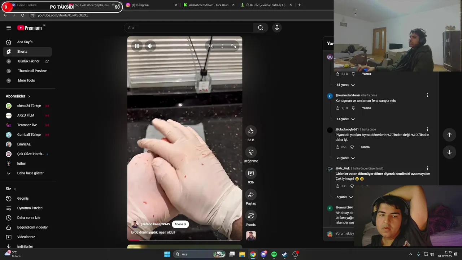Open a new browser tab
The image size is (462, 260).
pos(299,5)
